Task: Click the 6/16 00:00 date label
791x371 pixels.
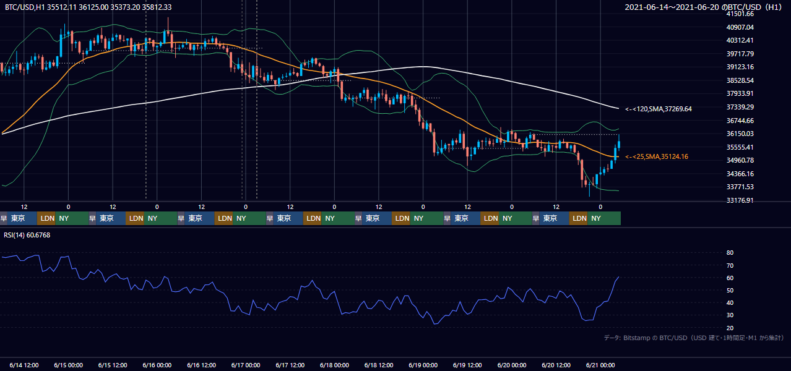Action: click(x=157, y=365)
